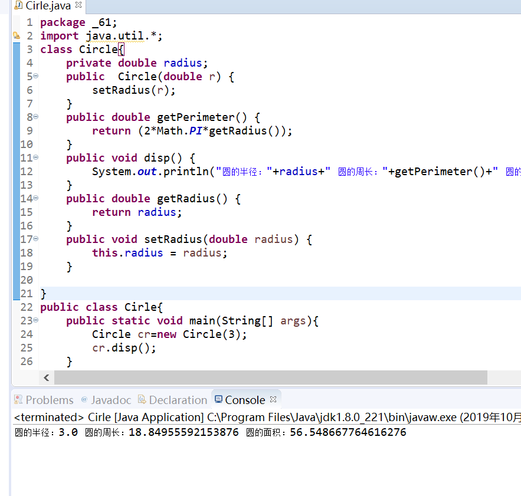
Task: Click console output value 18.84955592153876
Action: [x=184, y=432]
